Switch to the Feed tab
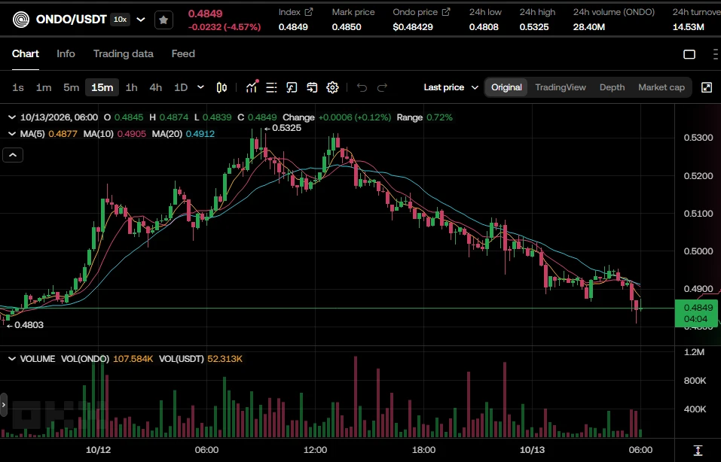The height and width of the screenshot is (462, 721). pyautogui.click(x=183, y=53)
